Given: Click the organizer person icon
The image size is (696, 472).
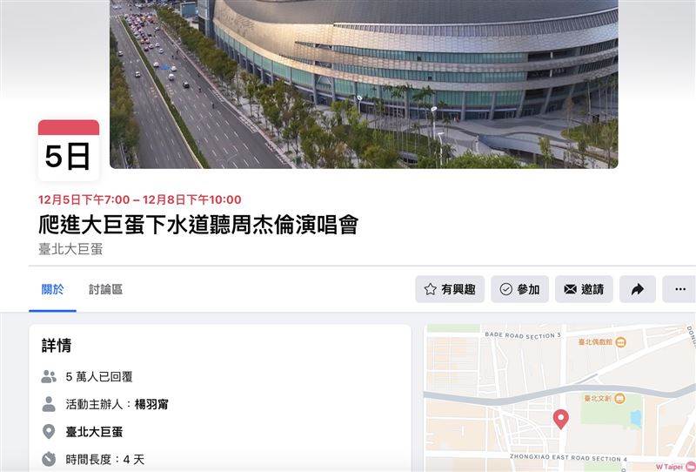Looking at the screenshot, I should click(x=49, y=404).
